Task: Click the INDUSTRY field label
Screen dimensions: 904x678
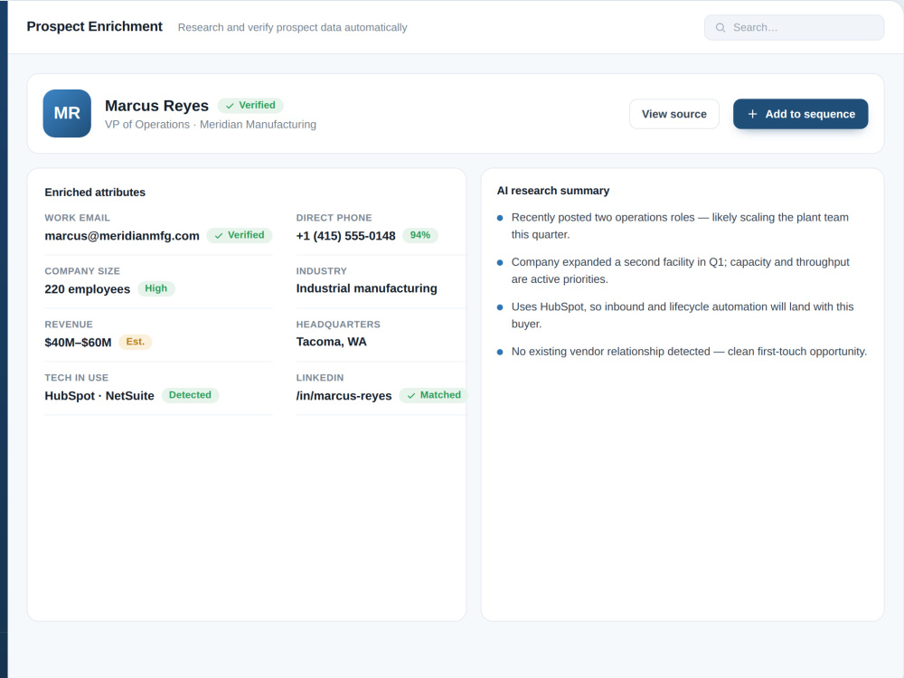Action: coord(322,271)
